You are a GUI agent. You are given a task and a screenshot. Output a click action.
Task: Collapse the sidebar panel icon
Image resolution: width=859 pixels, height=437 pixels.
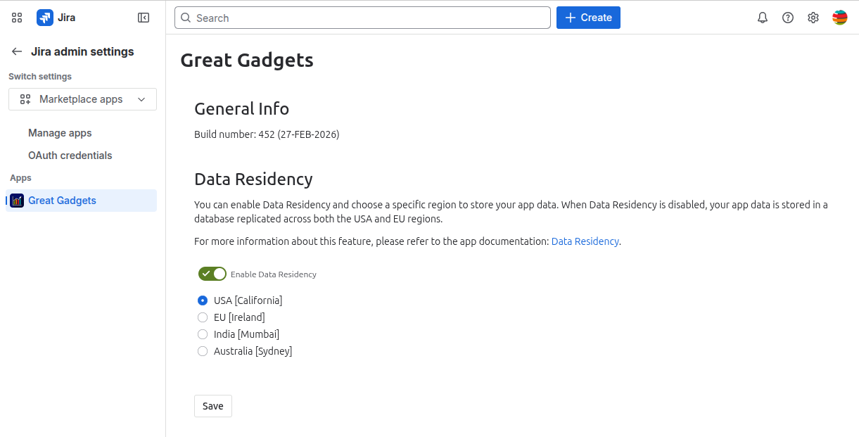pyautogui.click(x=144, y=18)
